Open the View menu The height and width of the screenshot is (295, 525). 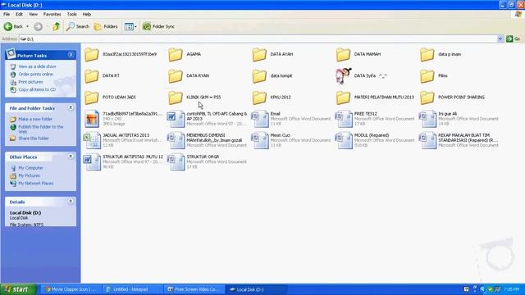[x=33, y=15]
